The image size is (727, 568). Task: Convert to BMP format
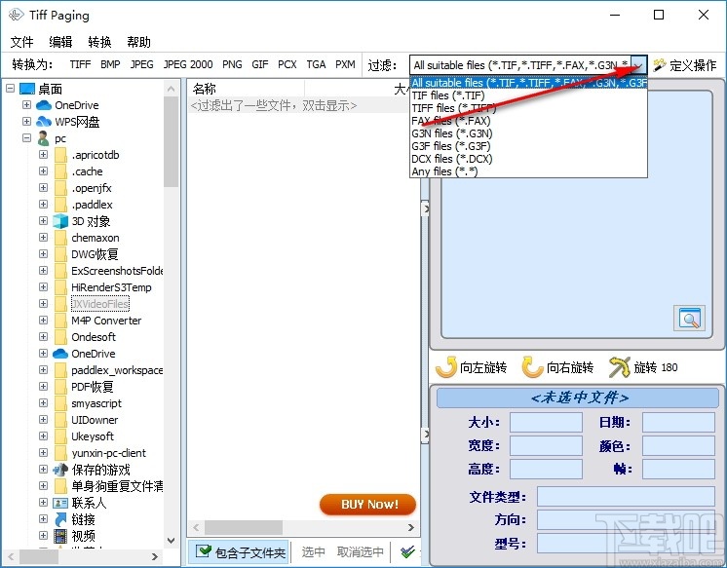pos(110,64)
